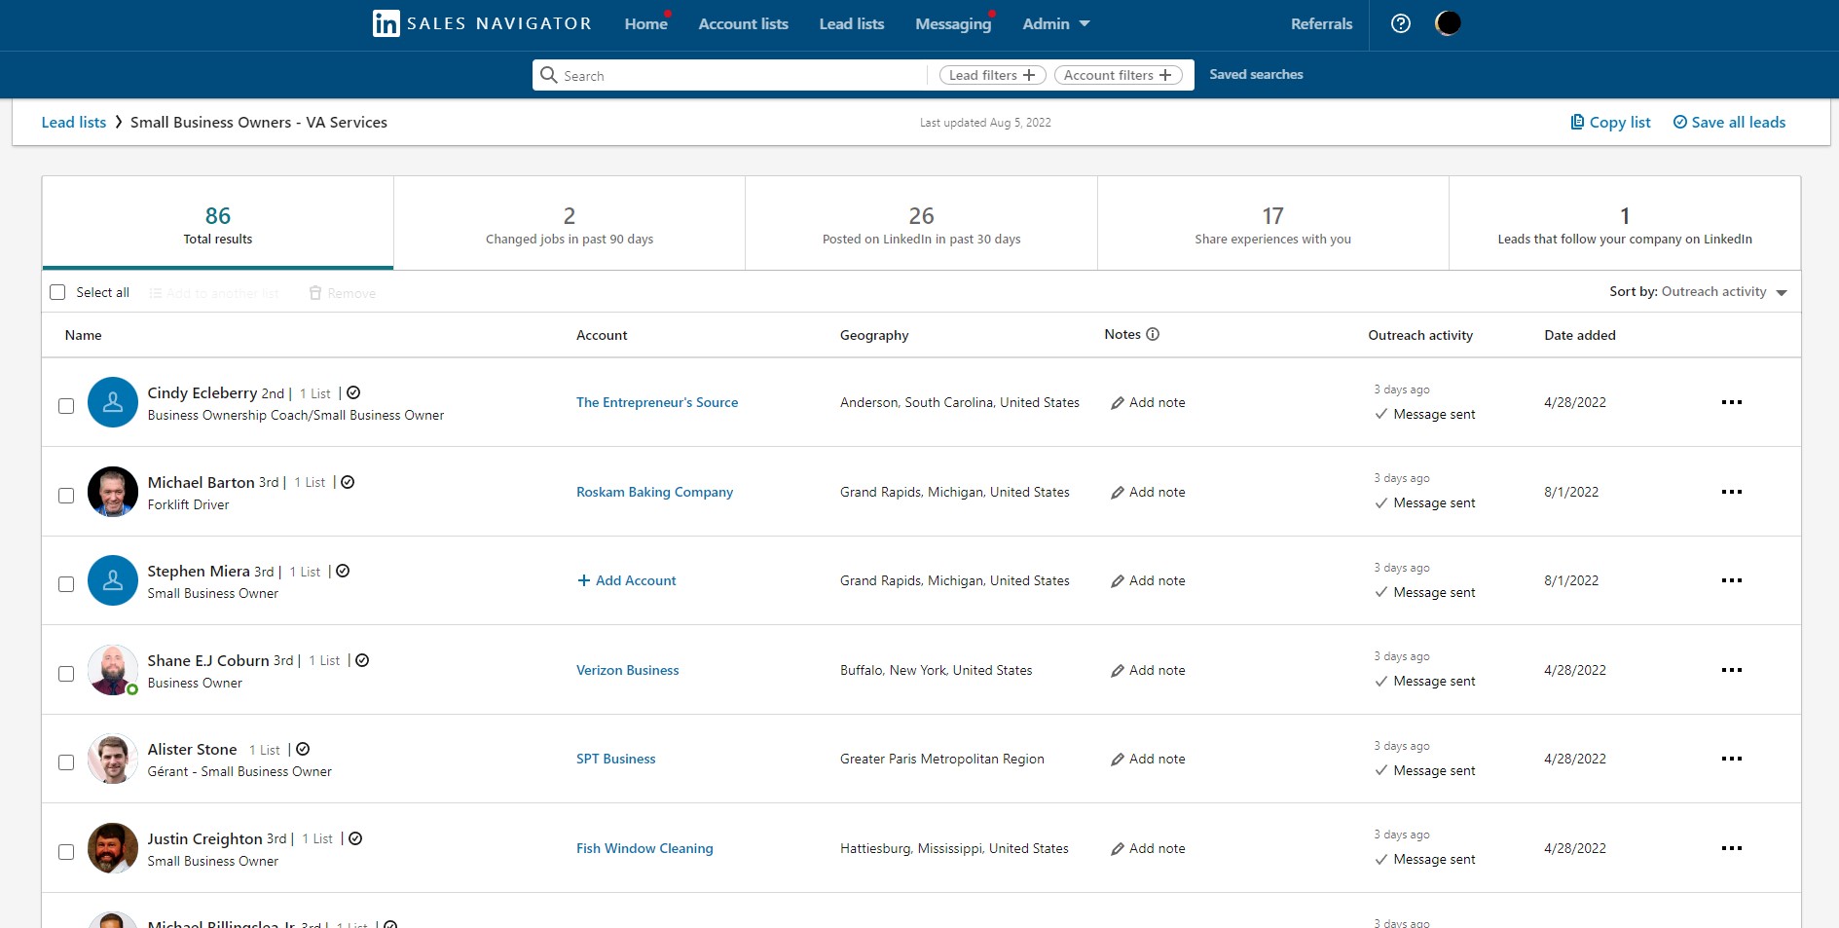Add a note for Justin Creighton

pyautogui.click(x=1148, y=848)
